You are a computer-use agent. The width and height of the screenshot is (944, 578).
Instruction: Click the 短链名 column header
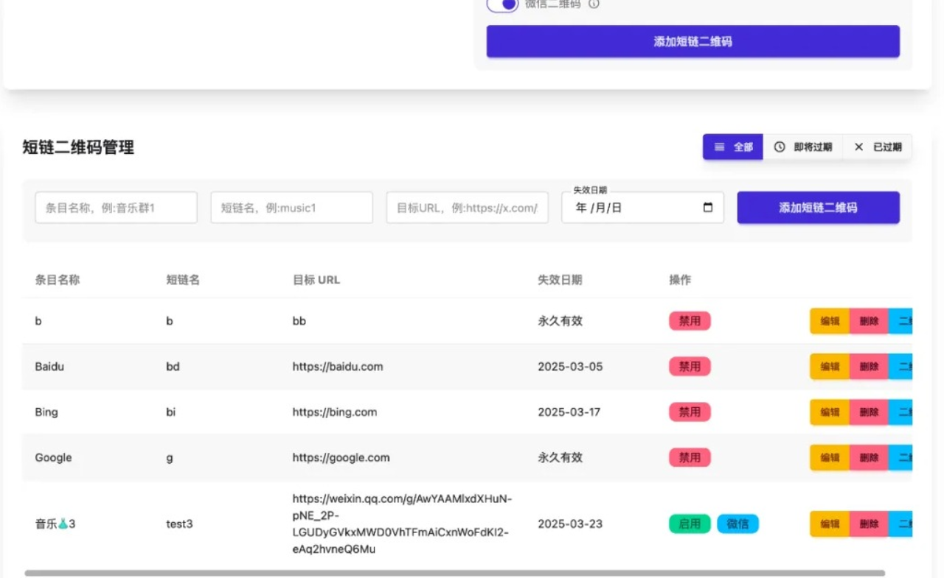point(183,280)
